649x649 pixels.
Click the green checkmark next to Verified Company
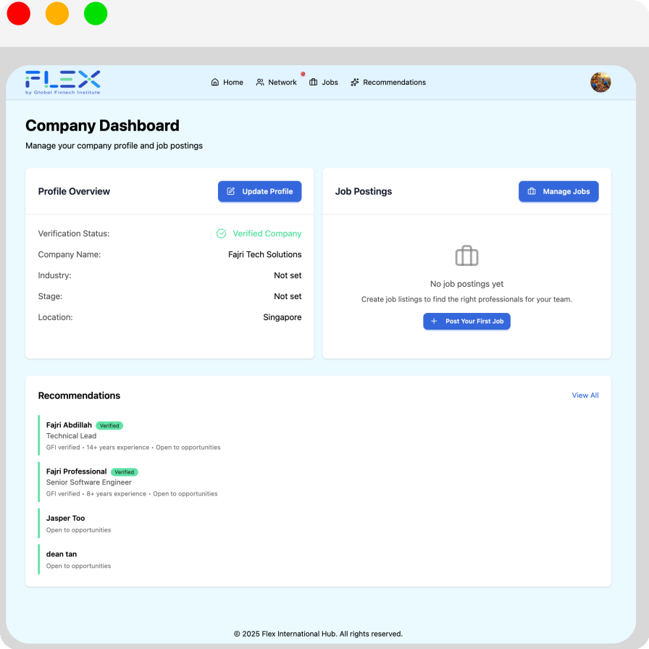pos(221,233)
